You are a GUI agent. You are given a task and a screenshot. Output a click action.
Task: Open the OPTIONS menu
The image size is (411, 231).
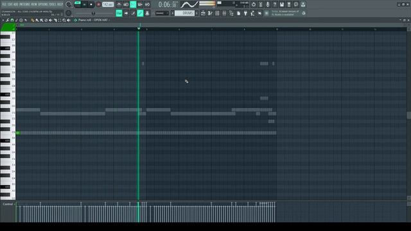click(43, 4)
